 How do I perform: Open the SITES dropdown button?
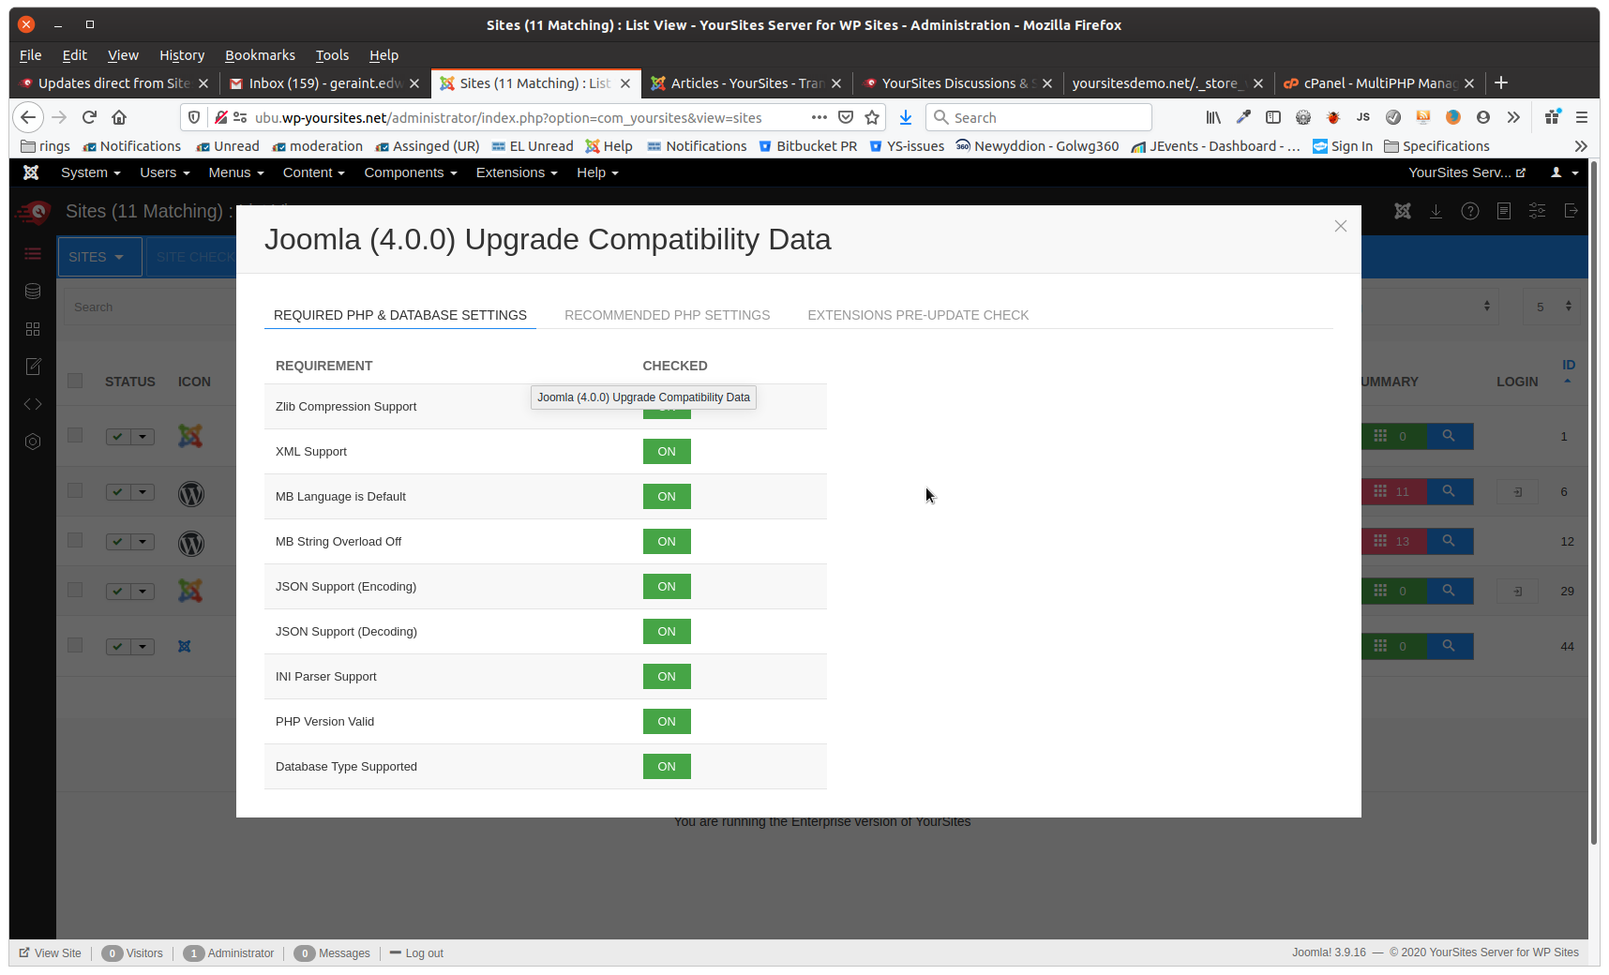pyautogui.click(x=99, y=257)
